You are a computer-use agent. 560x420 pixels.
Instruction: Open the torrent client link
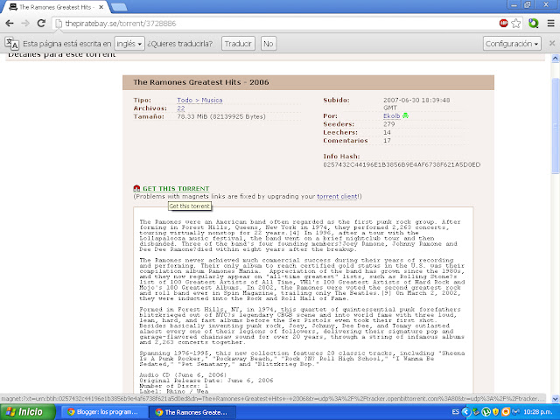click(x=338, y=196)
